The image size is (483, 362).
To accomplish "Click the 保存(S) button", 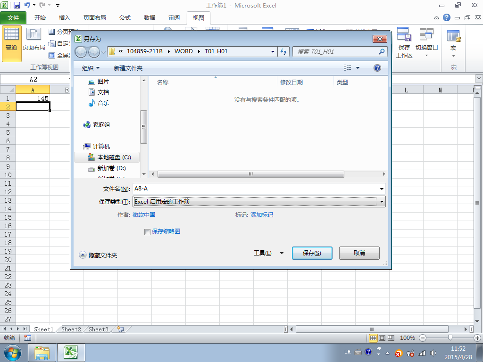I will pyautogui.click(x=312, y=253).
